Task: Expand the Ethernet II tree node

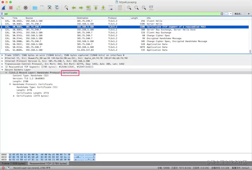Action: (2, 58)
